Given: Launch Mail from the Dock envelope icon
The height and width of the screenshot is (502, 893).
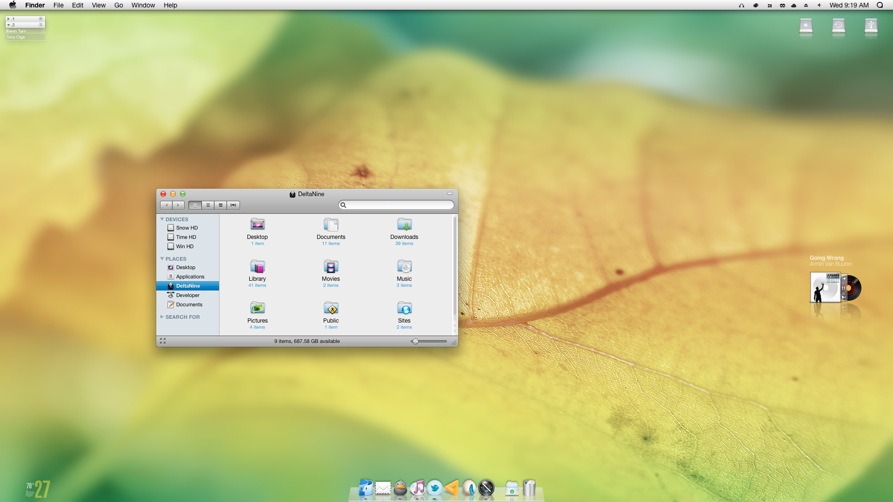Looking at the screenshot, I should [383, 488].
